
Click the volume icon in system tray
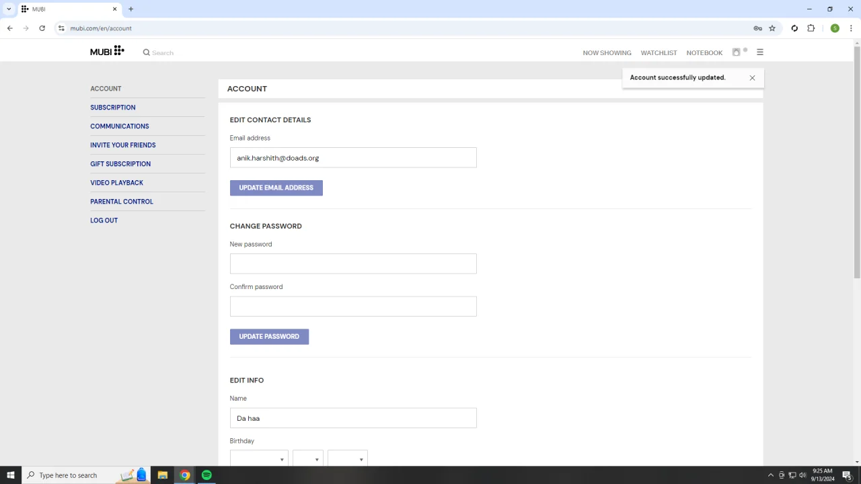802,475
